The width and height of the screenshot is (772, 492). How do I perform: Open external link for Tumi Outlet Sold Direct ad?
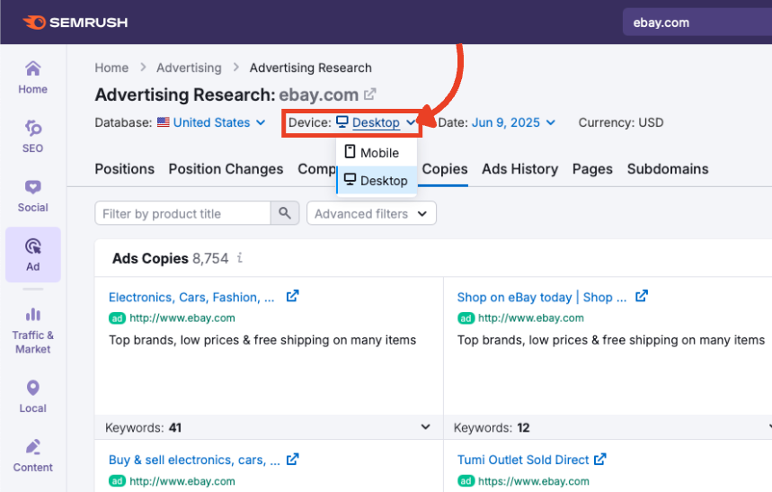(599, 460)
